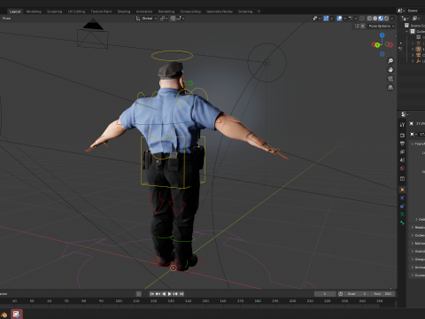Open Render properties tab
This screenshot has width=425, height=319.
pyautogui.click(x=402, y=135)
